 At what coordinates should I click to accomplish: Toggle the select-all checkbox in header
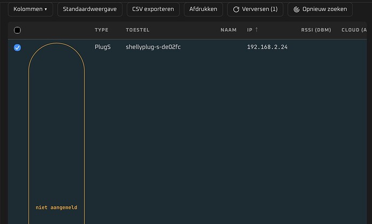point(17,30)
